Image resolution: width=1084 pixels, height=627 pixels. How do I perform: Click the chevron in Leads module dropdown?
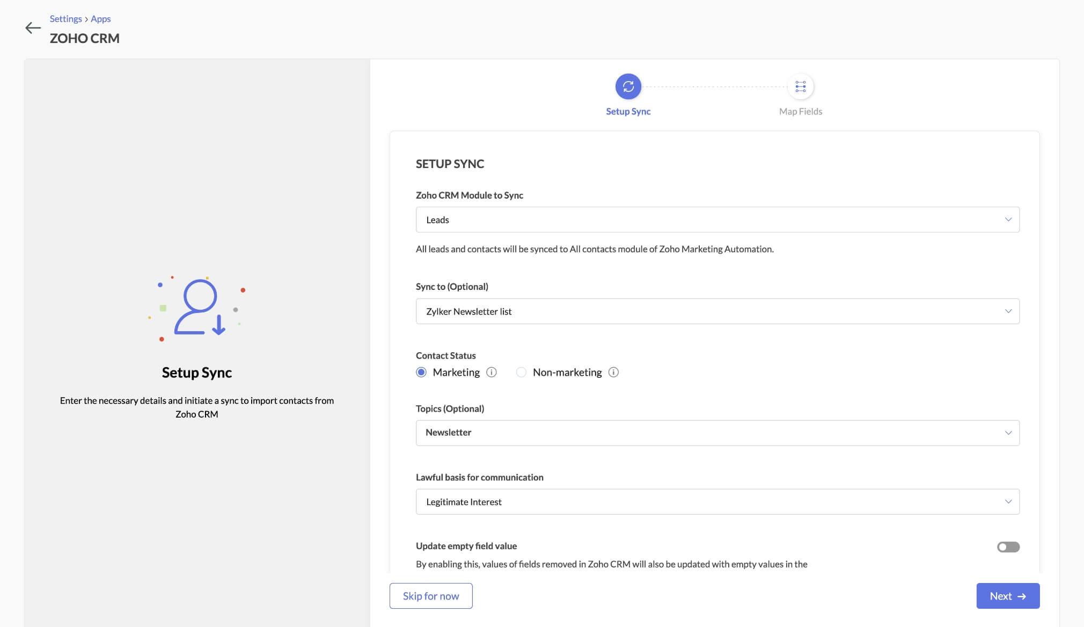tap(1008, 220)
